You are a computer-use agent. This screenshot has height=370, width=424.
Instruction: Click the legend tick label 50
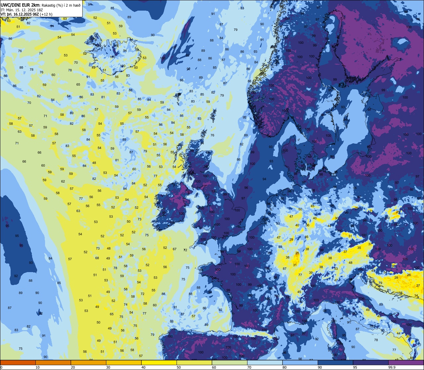(179, 367)
